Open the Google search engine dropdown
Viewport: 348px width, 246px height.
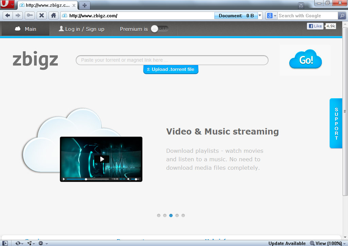coord(272,16)
